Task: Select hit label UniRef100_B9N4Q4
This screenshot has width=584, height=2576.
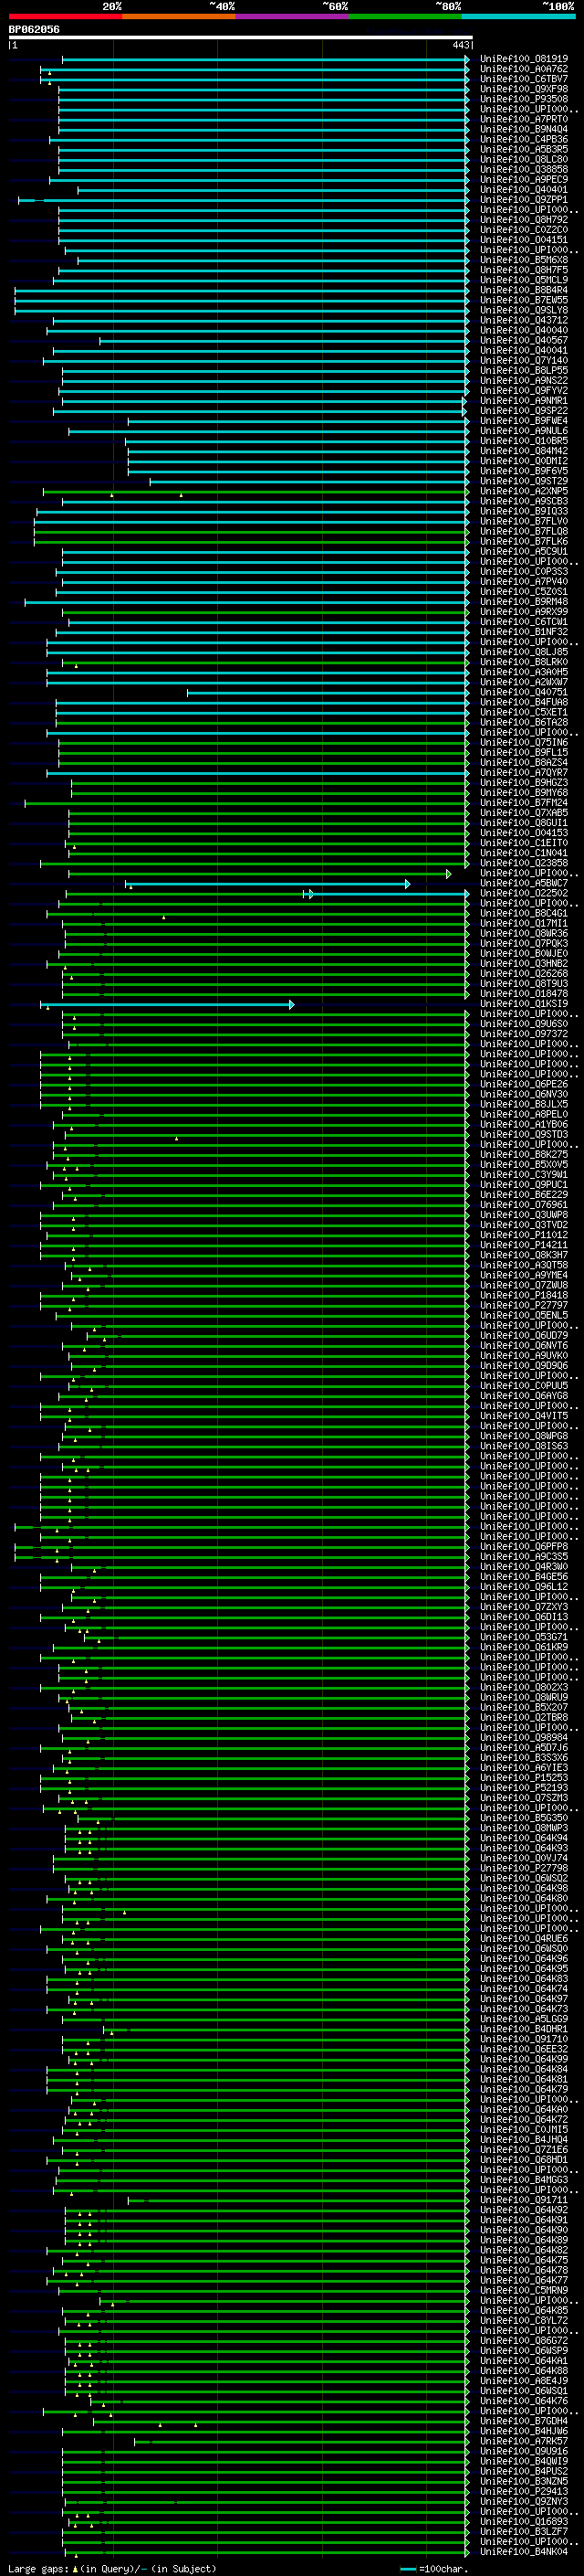Action: click(x=524, y=129)
